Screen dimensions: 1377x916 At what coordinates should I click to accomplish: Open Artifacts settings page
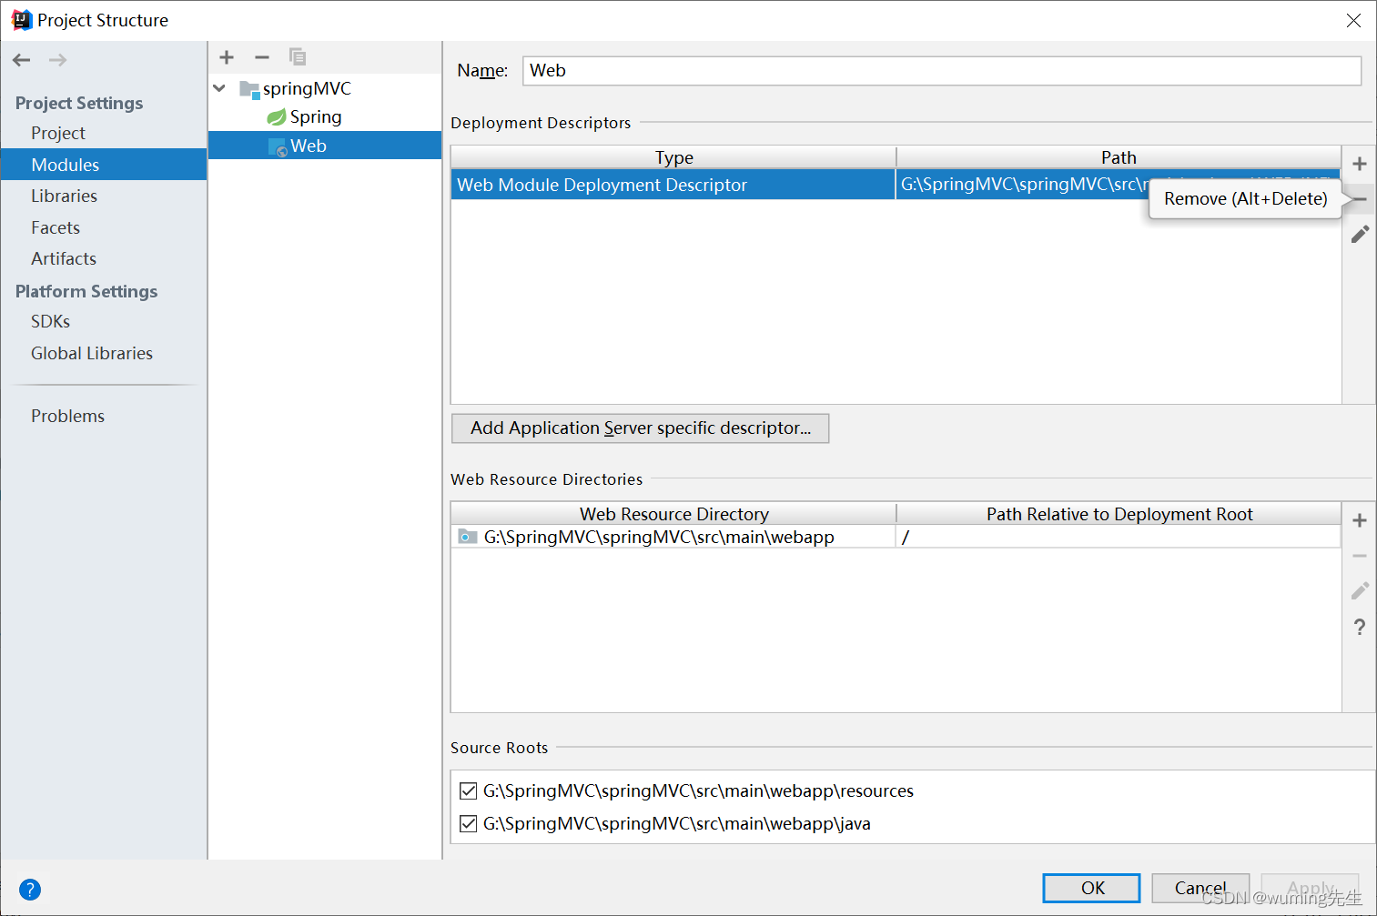coord(64,258)
